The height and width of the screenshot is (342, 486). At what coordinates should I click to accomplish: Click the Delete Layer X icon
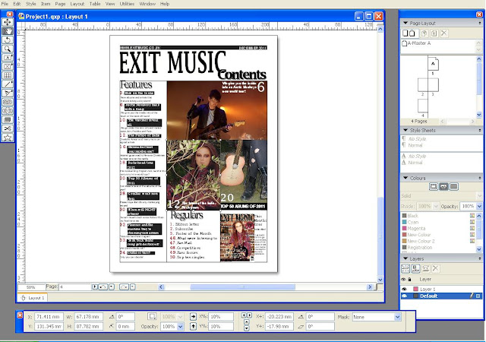(435, 268)
